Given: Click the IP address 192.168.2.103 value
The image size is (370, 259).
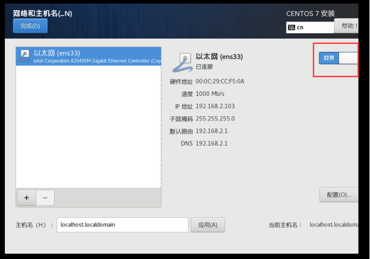Looking at the screenshot, I should [215, 106].
